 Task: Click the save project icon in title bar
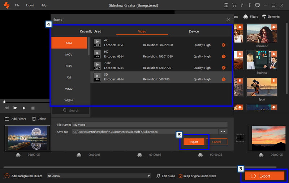(x=226, y=5)
